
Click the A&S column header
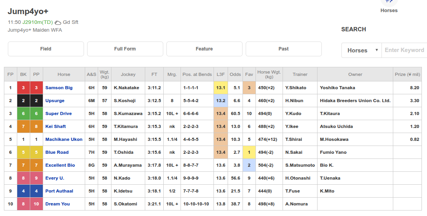91,74
